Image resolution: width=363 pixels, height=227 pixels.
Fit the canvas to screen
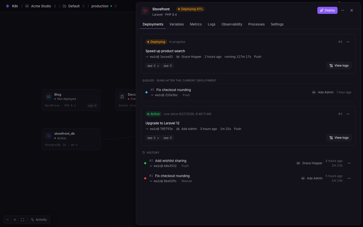click(22, 220)
